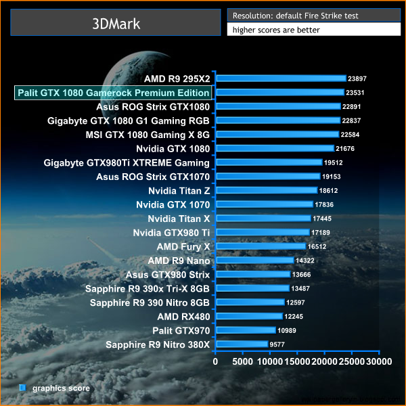Screen dimensions: 406x406
Task: Click the score value 13666
Action: [301, 275]
